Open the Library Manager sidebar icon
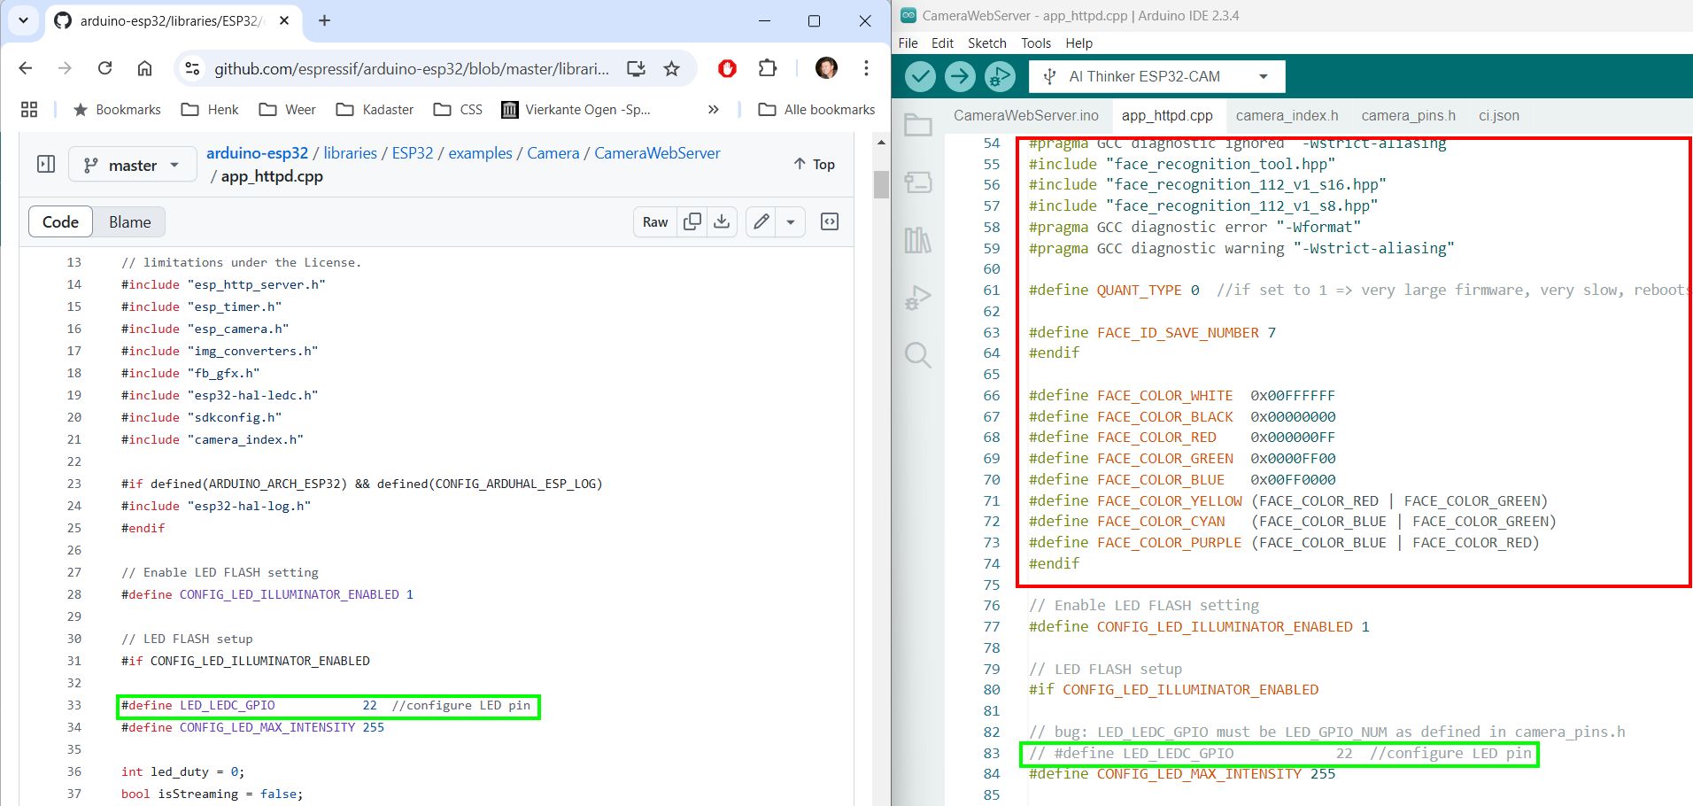The image size is (1693, 806). point(917,240)
